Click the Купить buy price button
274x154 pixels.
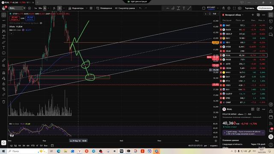point(30,18)
